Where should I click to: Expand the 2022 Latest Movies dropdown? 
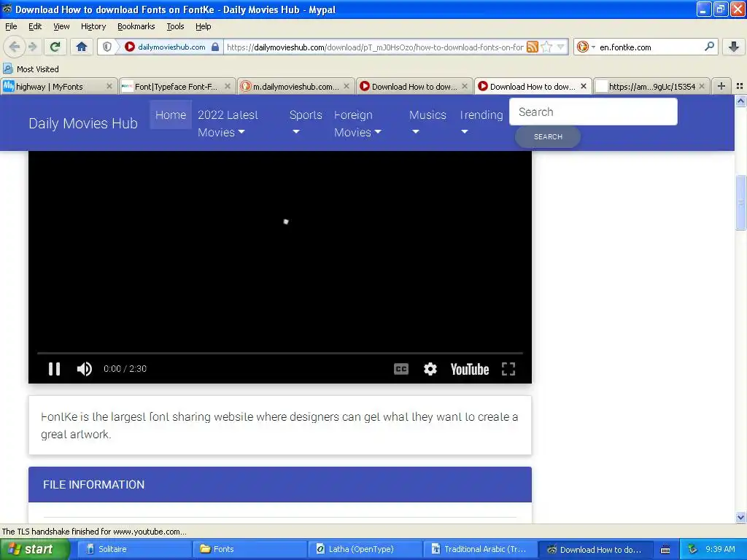click(228, 123)
